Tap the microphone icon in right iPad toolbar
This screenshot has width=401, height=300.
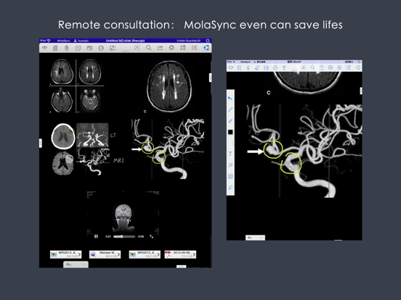[x=248, y=67]
